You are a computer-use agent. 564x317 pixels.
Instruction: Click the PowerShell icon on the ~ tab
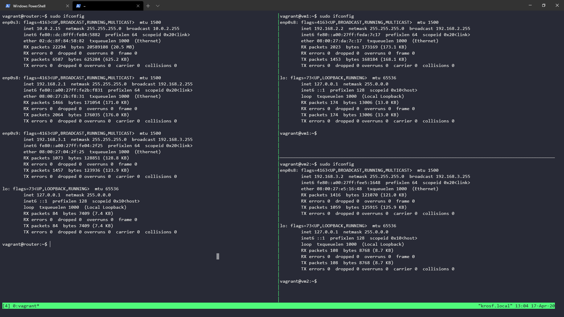click(x=78, y=6)
